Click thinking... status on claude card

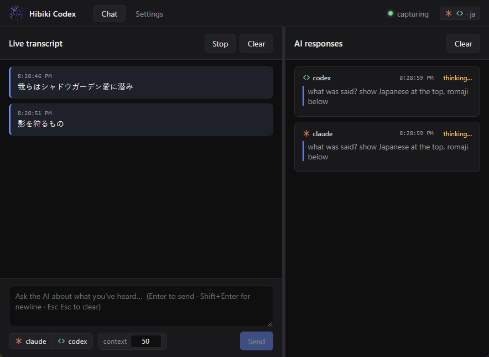coord(457,134)
